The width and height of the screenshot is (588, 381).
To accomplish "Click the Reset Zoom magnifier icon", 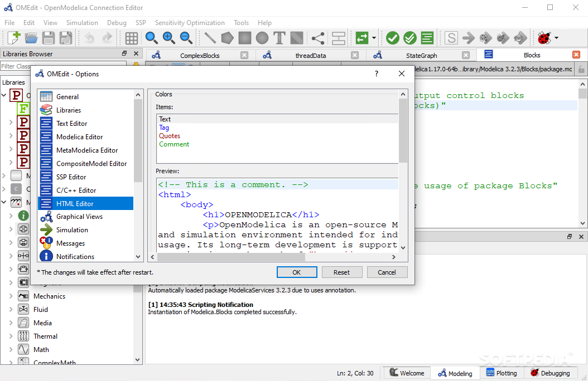I will tap(151, 38).
